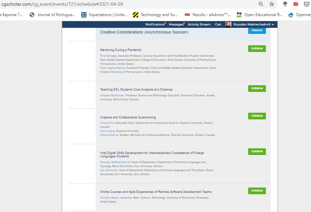The image size is (311, 212).
Task: Go to Activity Stream
Action: point(199,24)
